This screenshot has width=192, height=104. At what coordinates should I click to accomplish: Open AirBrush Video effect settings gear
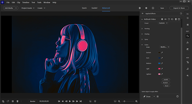[162, 19]
